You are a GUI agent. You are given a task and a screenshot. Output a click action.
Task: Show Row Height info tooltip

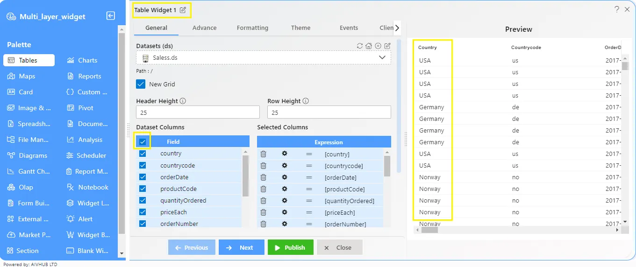[305, 101]
